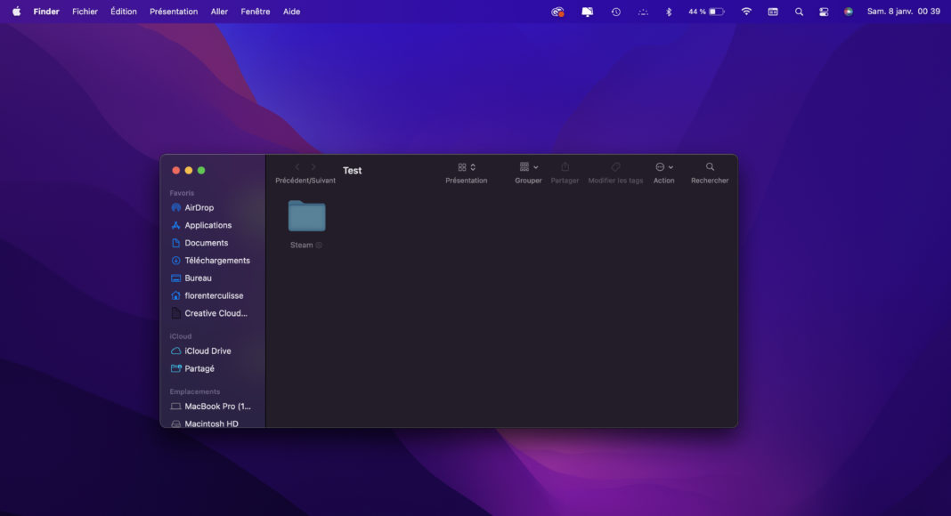Click the Test window title

pyautogui.click(x=353, y=171)
